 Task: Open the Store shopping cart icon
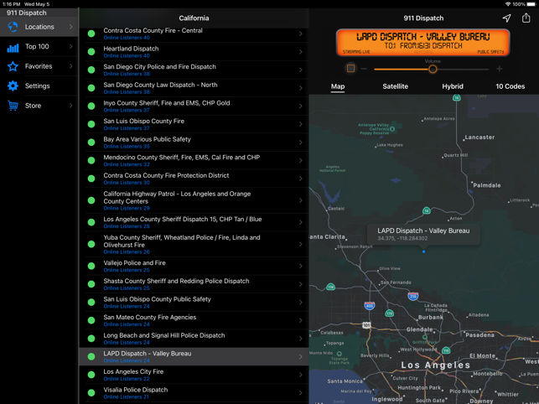tap(13, 106)
